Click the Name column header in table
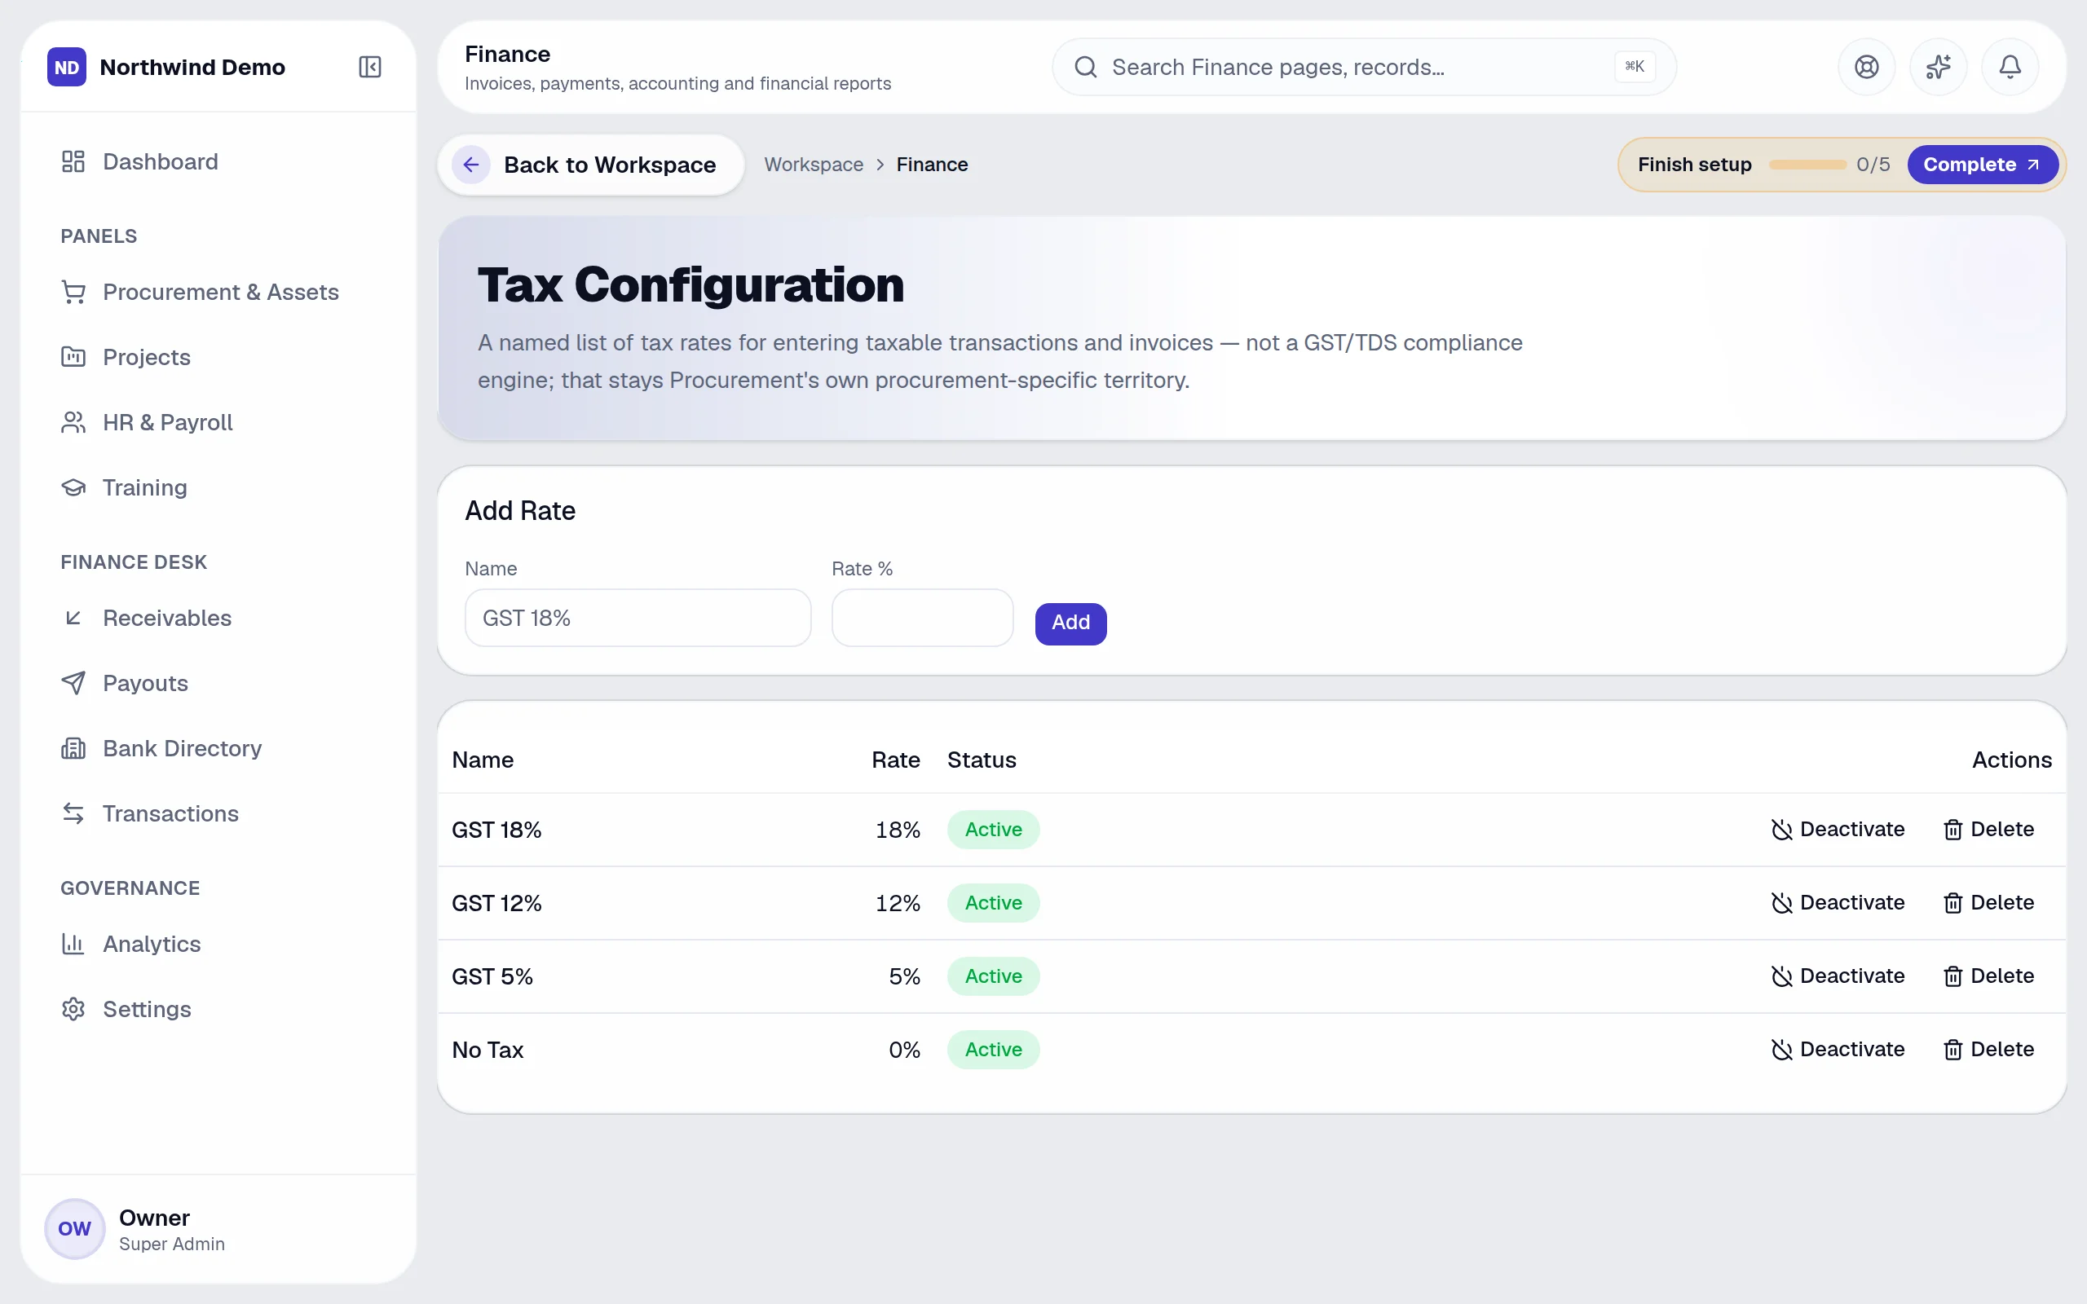 click(x=483, y=760)
